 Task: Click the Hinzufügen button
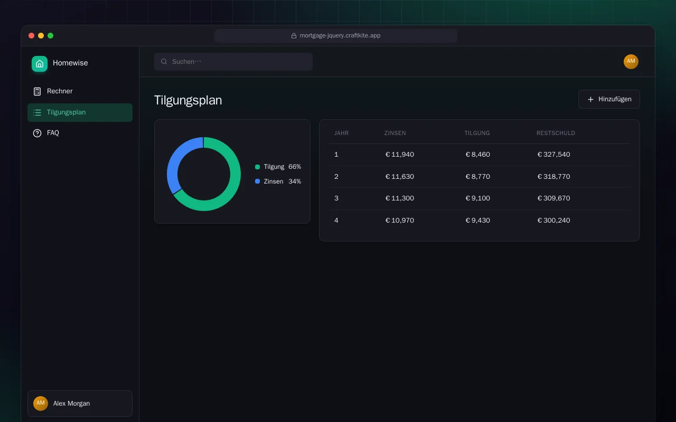pos(609,99)
